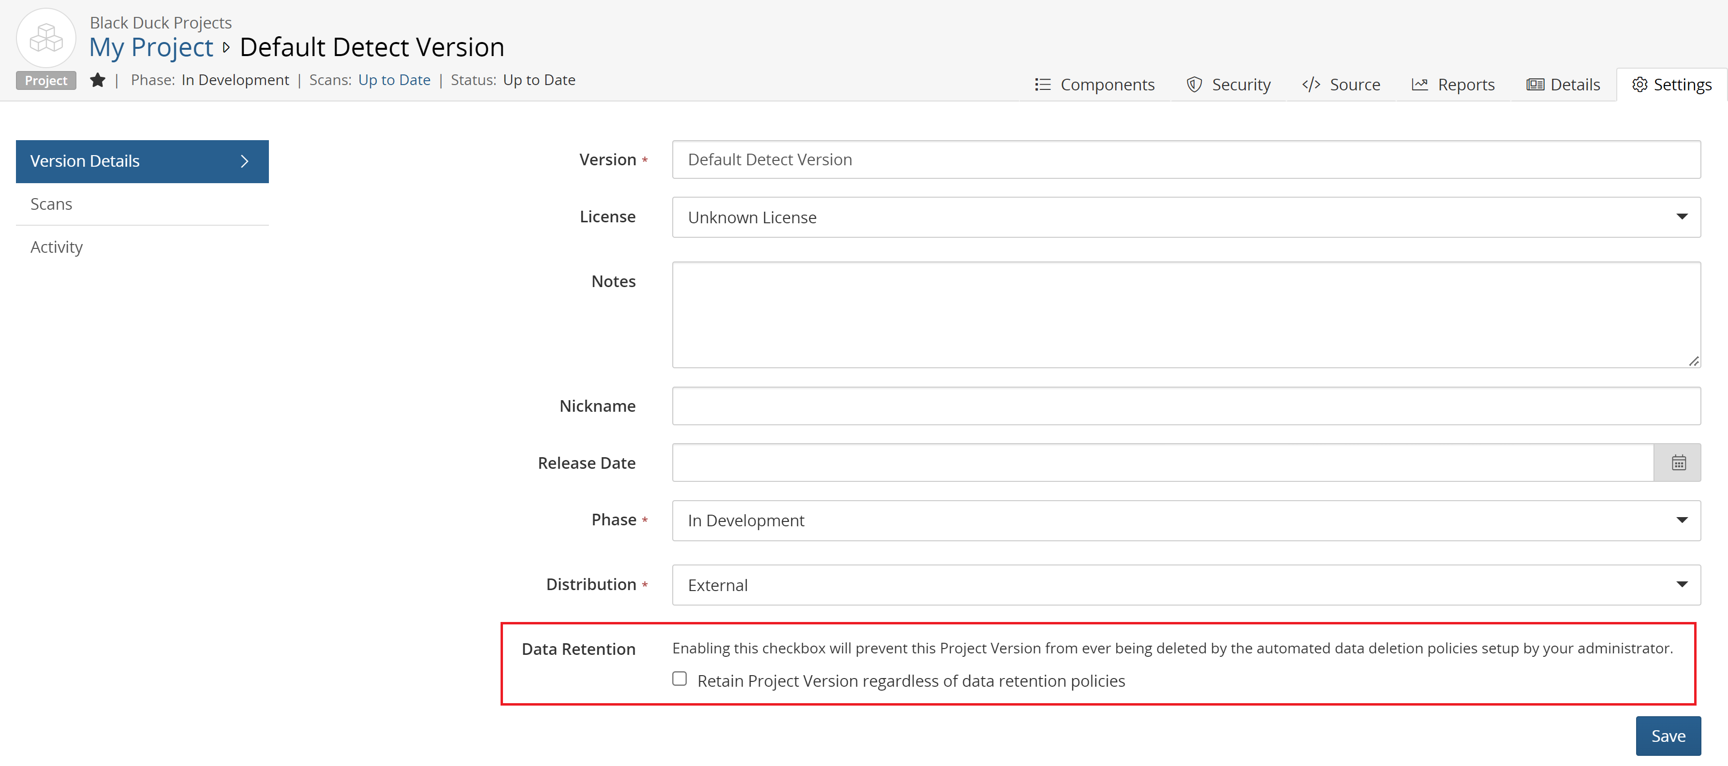The width and height of the screenshot is (1728, 766).
Task: Expand the Phase dropdown
Action: [x=1185, y=520]
